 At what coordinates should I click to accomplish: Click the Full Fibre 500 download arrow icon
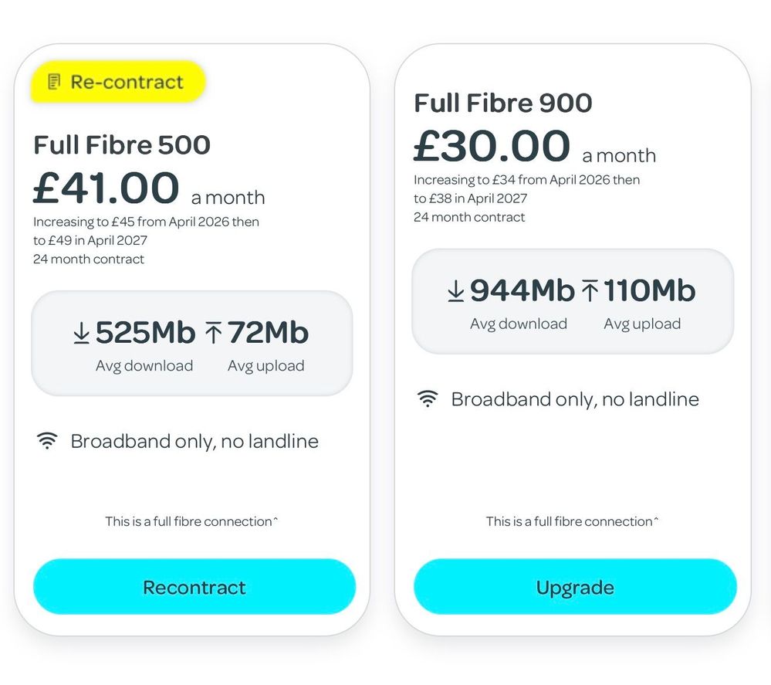[81, 333]
